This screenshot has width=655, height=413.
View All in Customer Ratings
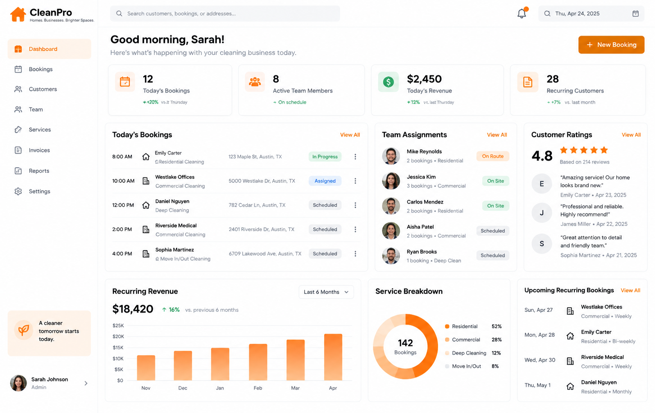pos(631,135)
